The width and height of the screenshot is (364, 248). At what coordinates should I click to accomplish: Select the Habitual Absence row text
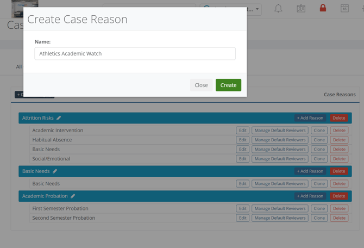point(52,140)
